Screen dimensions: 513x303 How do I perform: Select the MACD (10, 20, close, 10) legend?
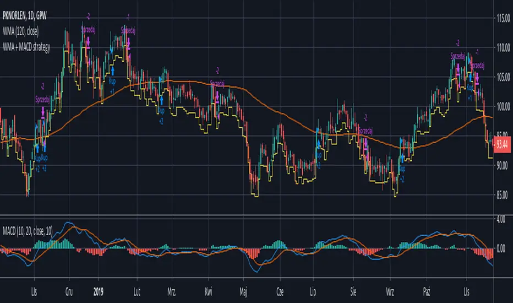point(28,231)
